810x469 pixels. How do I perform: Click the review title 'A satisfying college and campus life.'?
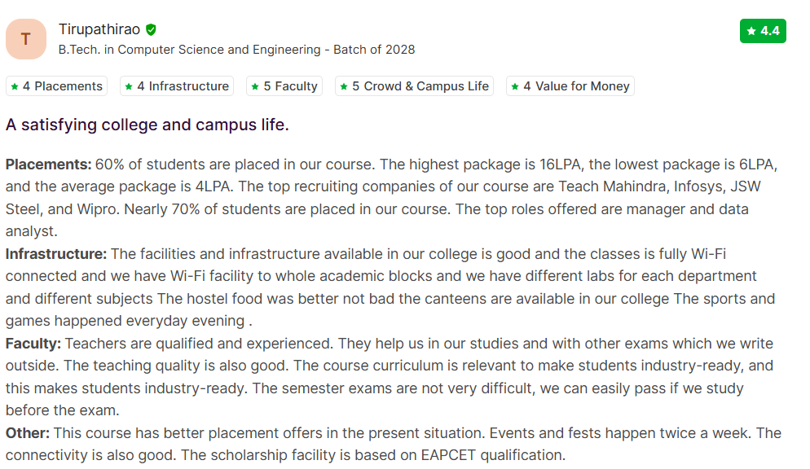pos(147,125)
